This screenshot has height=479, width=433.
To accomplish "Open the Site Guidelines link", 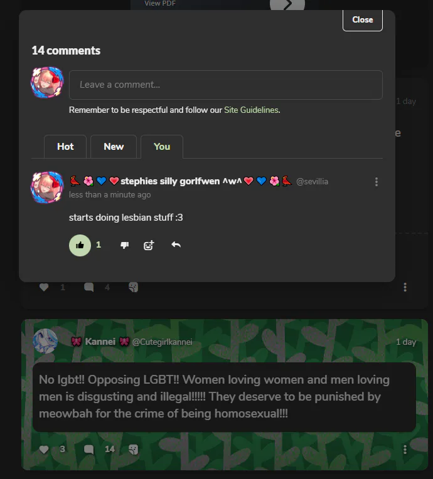I will [251, 110].
